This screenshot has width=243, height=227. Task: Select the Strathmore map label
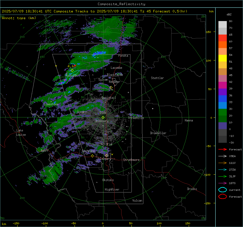pos(131,160)
